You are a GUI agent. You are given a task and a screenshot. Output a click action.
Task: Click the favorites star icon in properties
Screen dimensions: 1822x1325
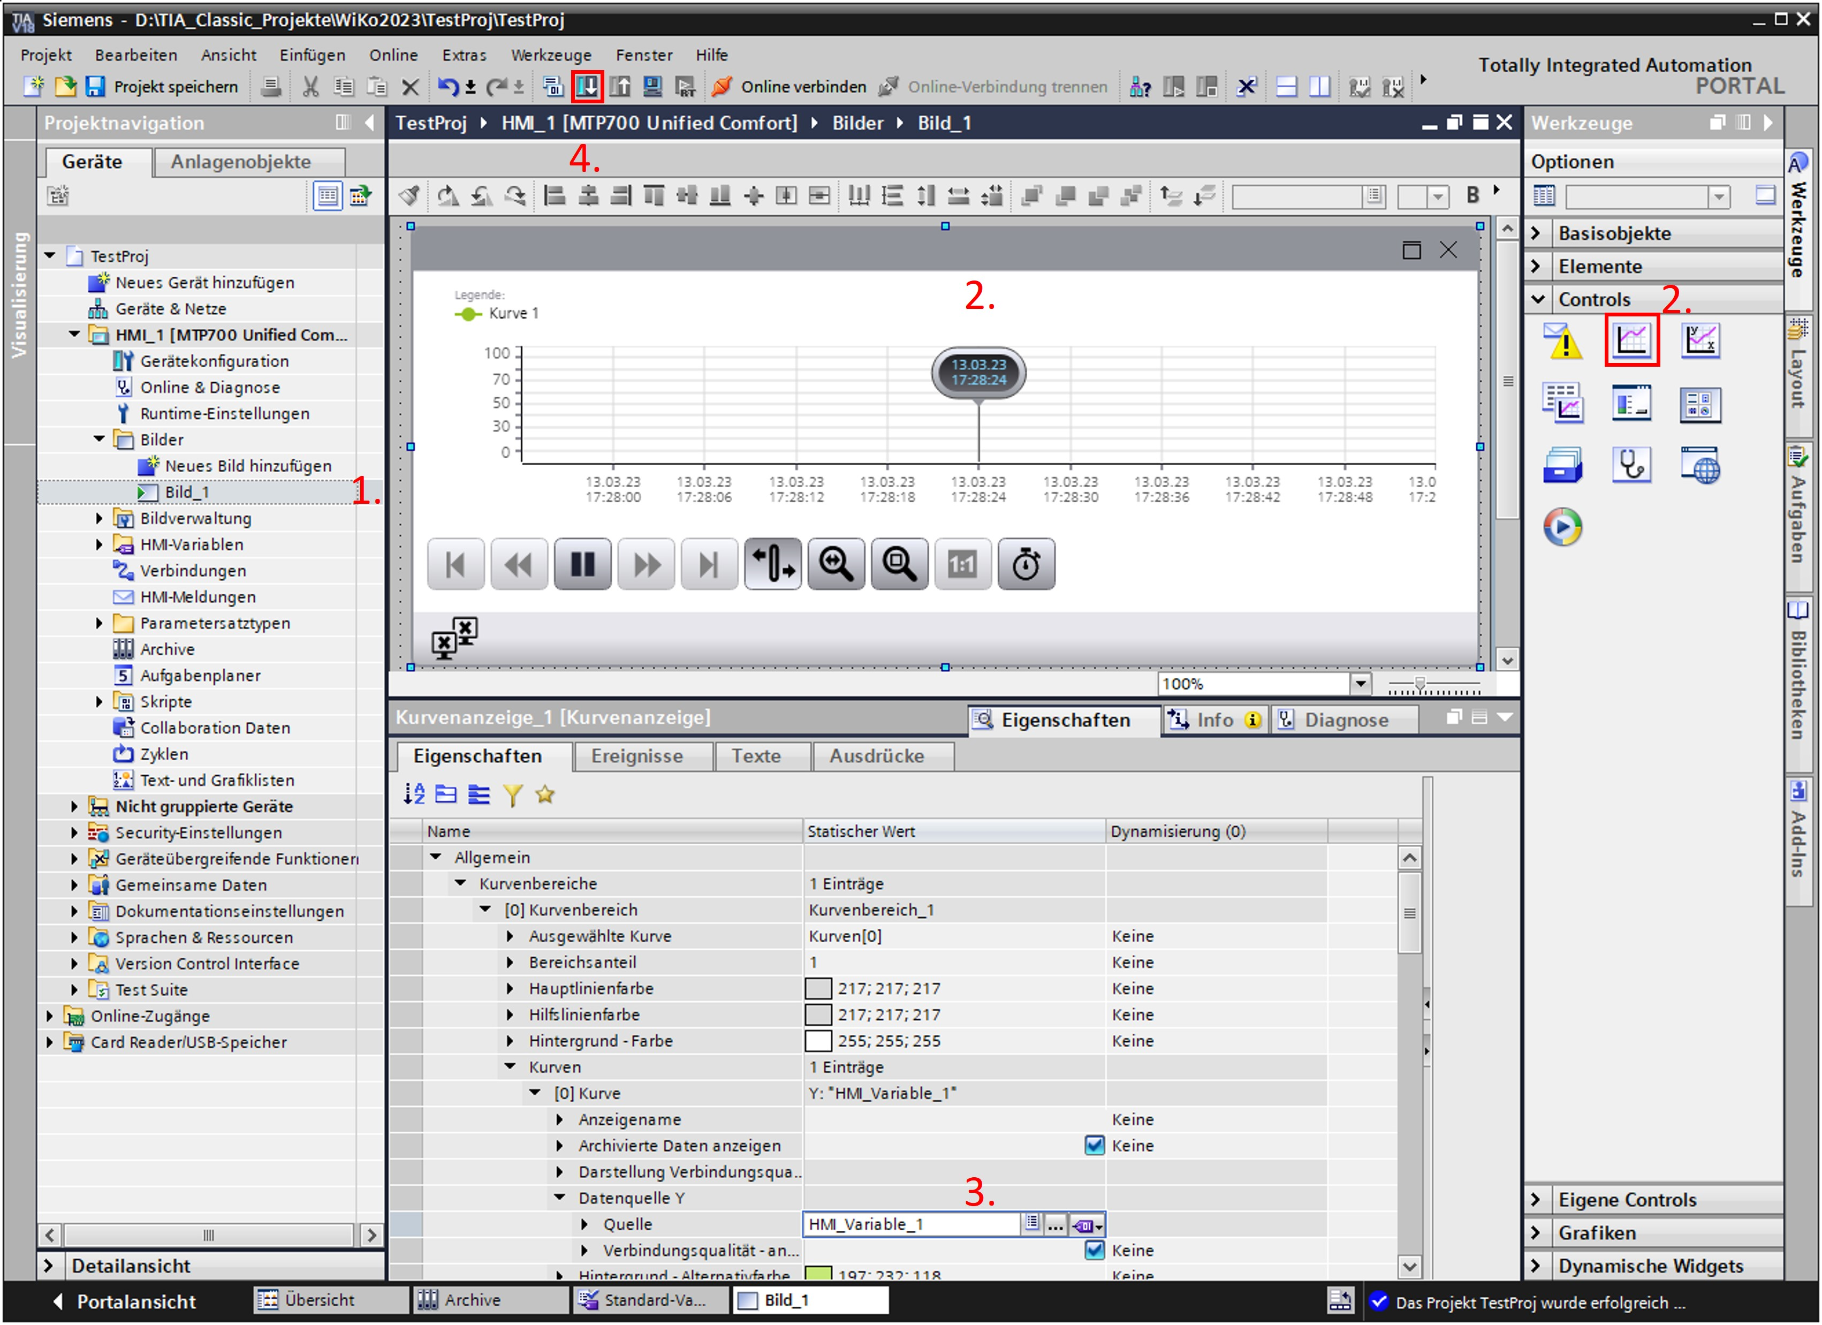(x=545, y=794)
